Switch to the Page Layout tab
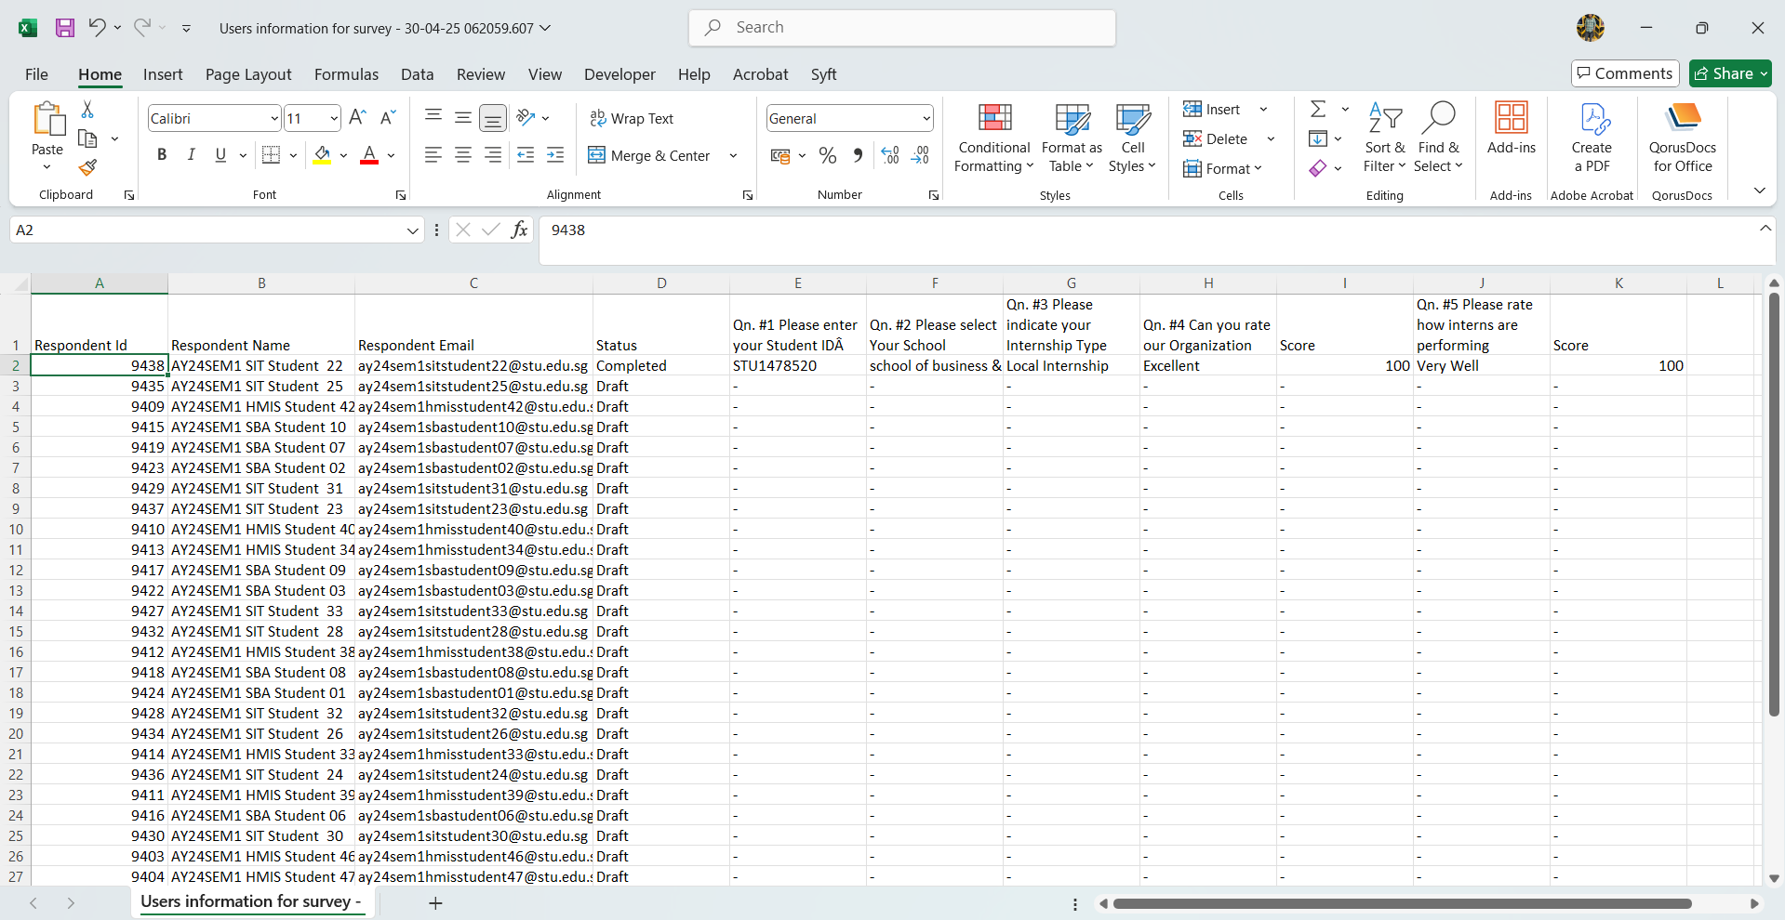The width and height of the screenshot is (1785, 920). pyautogui.click(x=248, y=74)
